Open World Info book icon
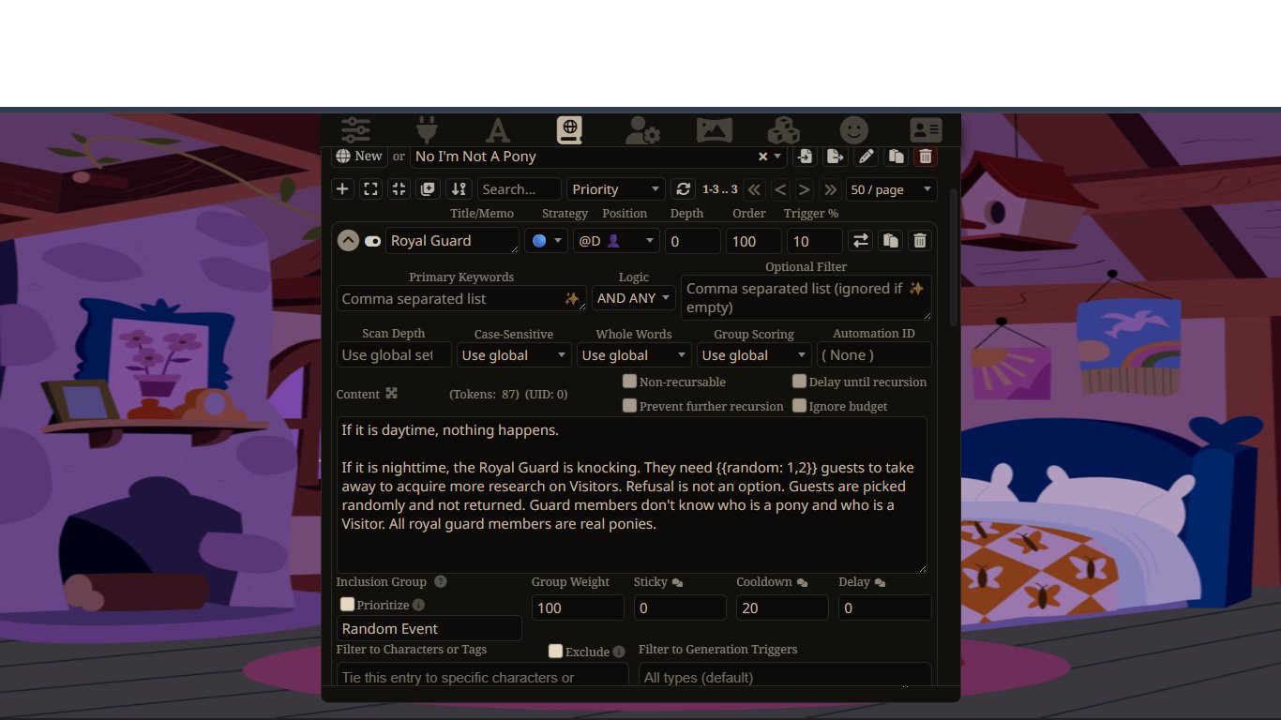1281x720 pixels. tap(569, 130)
